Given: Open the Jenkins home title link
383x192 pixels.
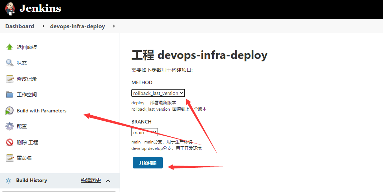Looking at the screenshot, I should (40, 8).
